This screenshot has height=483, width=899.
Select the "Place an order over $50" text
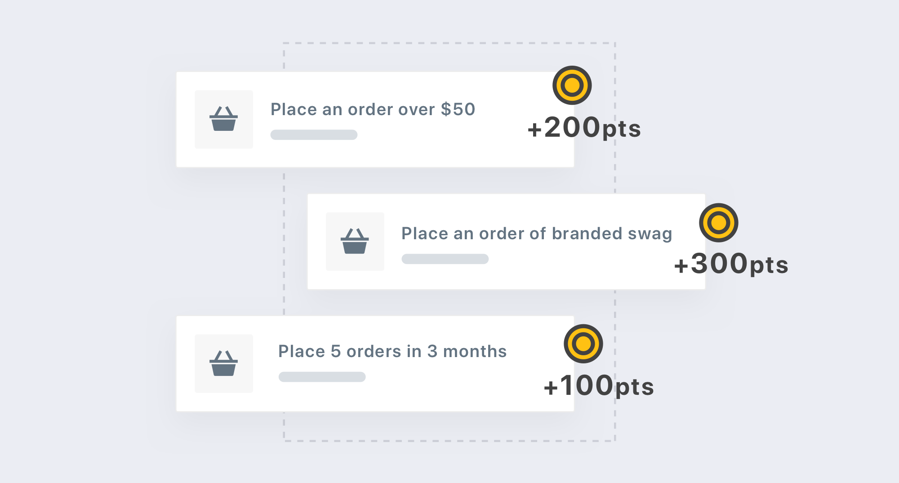pyautogui.click(x=373, y=109)
